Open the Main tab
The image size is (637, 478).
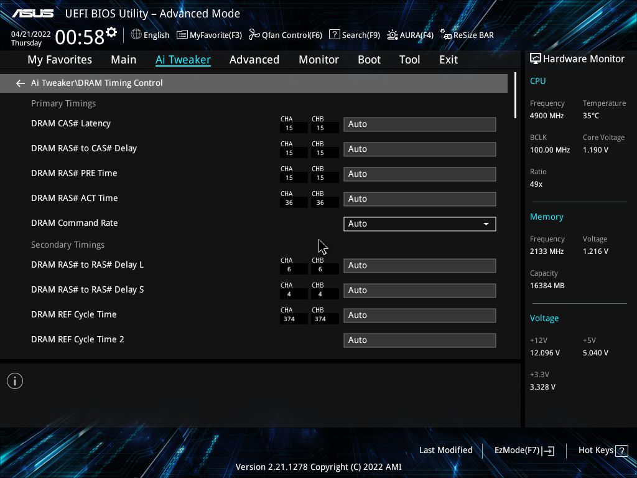[124, 60]
